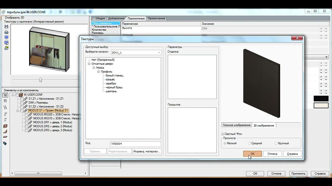
Task: Click the flat brown panel icon
Action: [x=5, y=137]
